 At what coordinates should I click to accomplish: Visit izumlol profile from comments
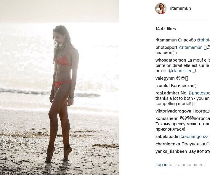tap(162, 86)
